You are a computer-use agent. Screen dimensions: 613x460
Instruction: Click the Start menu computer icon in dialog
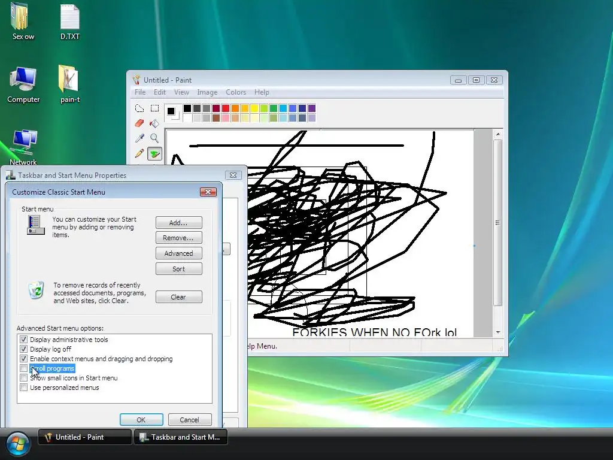point(34,225)
